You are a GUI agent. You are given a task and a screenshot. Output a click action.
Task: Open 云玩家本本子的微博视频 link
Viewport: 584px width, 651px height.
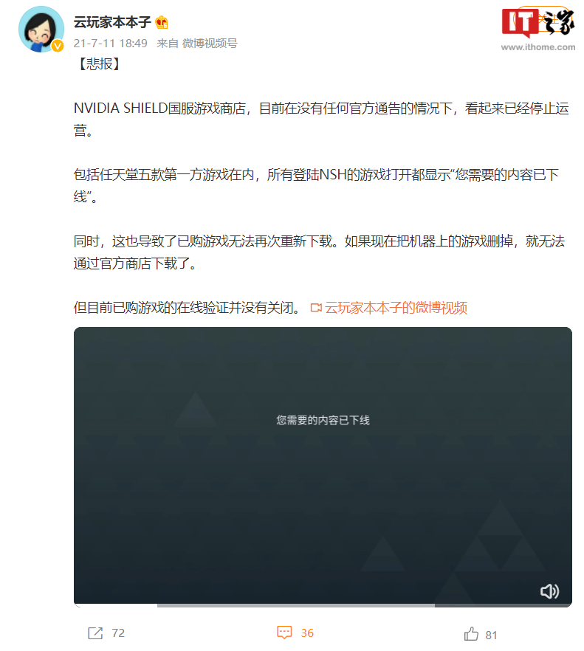396,308
